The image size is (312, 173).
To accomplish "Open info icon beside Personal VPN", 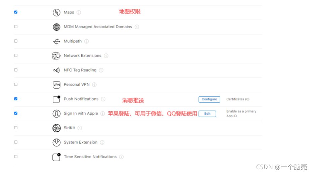I will (94, 85).
